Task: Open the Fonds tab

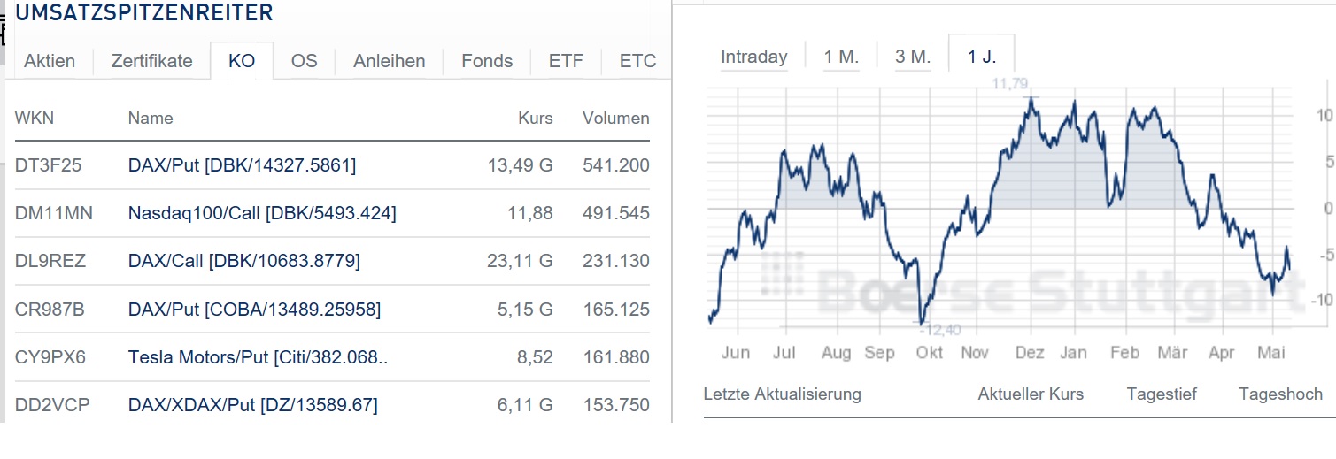Action: pyautogui.click(x=487, y=61)
